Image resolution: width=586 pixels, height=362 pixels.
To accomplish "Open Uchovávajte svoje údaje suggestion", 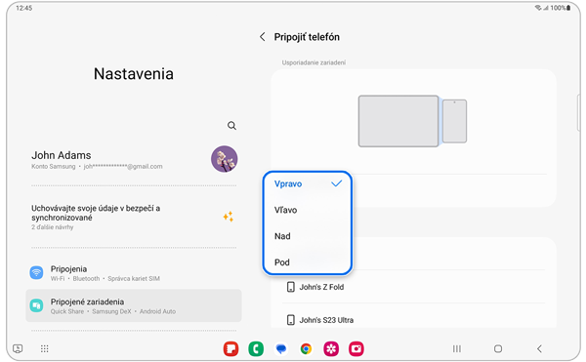I will tap(134, 217).
